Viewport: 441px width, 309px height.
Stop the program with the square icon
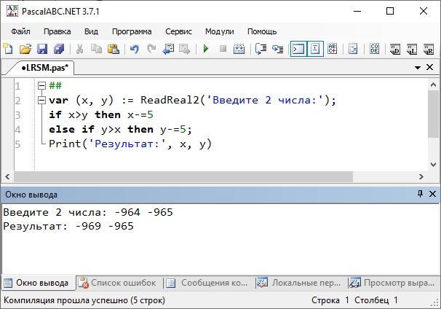pos(223,49)
